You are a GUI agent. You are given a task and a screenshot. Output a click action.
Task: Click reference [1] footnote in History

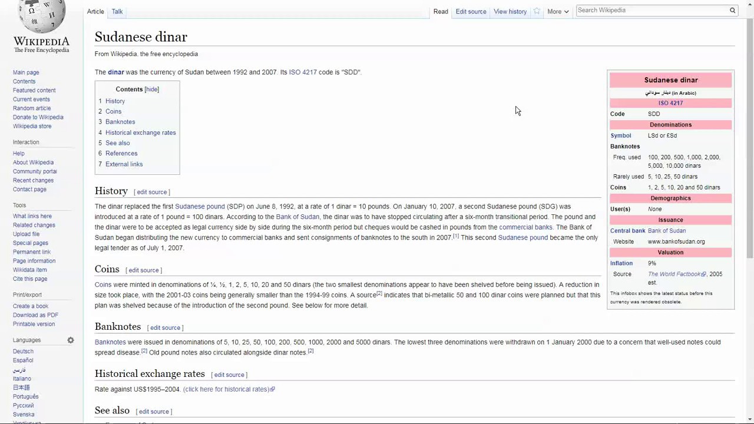click(x=456, y=236)
